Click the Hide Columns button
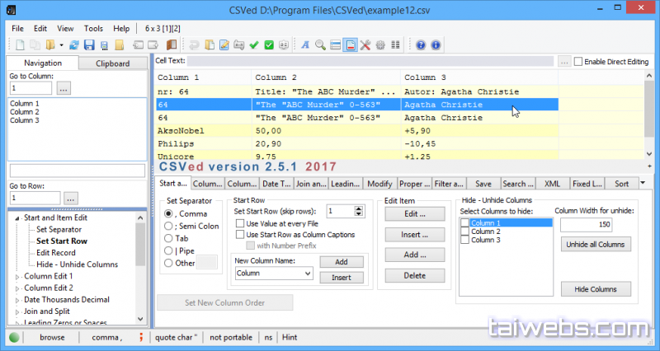Image resolution: width=660 pixels, height=351 pixels. pyautogui.click(x=596, y=289)
